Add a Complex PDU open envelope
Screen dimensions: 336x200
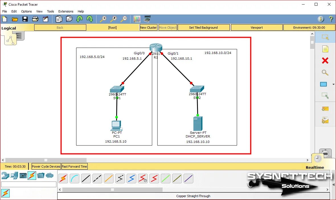point(325,120)
